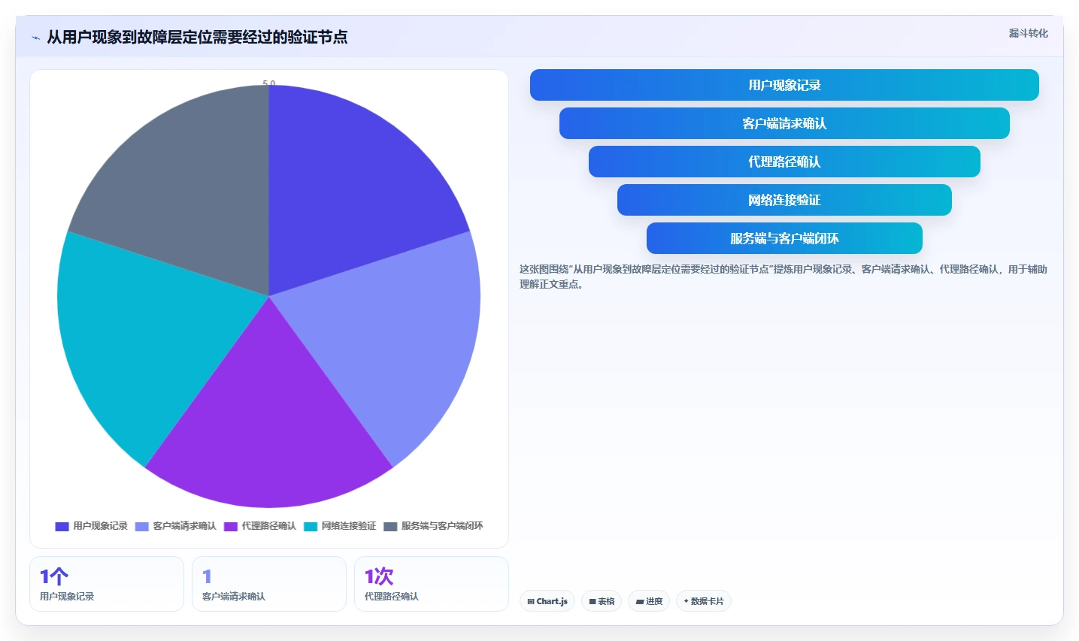
Task: Click the Chart.js tag chip
Action: (x=547, y=601)
